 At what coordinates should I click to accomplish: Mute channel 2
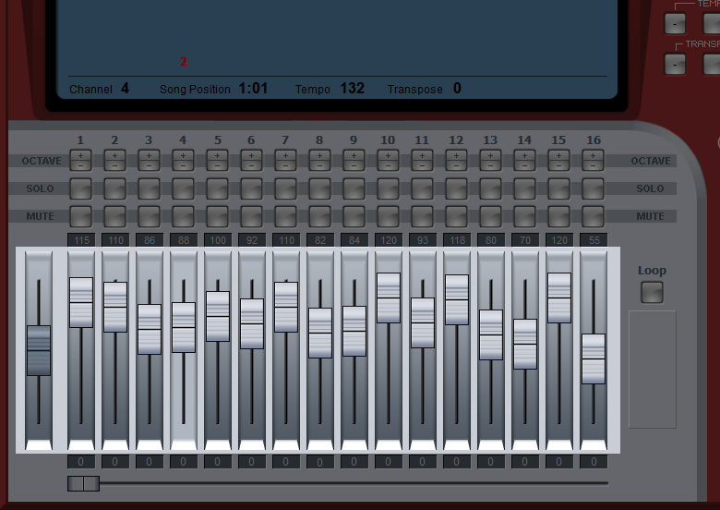(x=114, y=216)
